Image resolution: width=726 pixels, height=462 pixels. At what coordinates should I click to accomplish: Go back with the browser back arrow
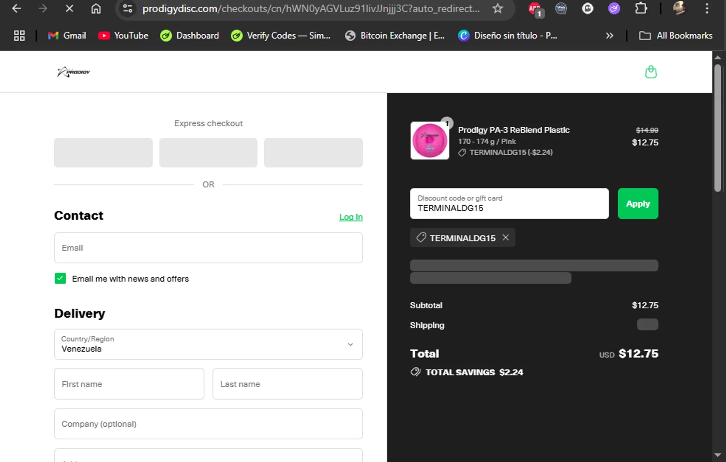pyautogui.click(x=16, y=9)
